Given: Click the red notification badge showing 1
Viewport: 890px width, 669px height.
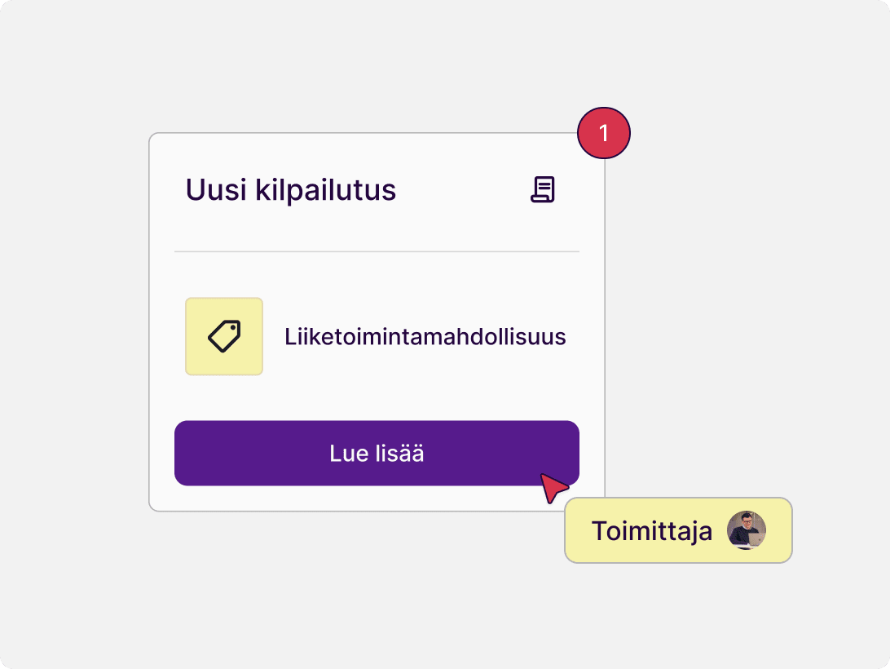Looking at the screenshot, I should click(x=603, y=133).
